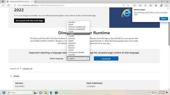Viewport: 170px width, 95px height.
Task: Pick Czech in the dropdown list
Action: 78,31
